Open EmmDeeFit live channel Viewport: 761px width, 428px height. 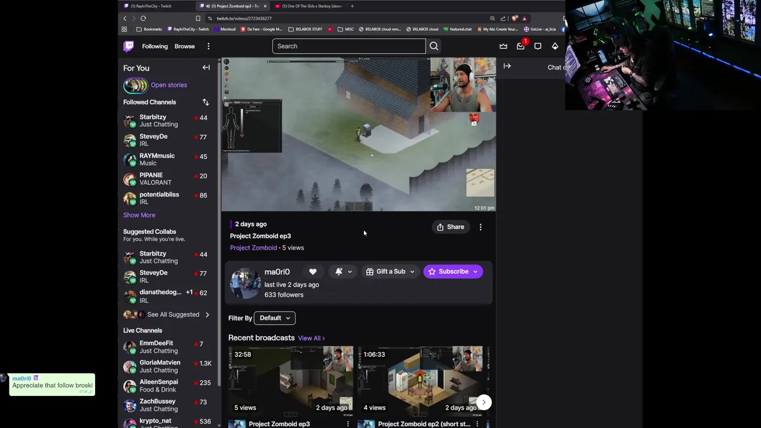pyautogui.click(x=167, y=347)
